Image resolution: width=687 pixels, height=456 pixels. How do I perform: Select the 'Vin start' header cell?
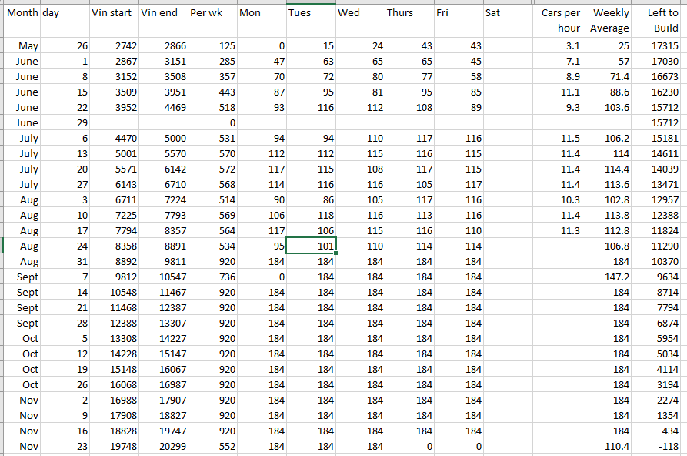[114, 14]
